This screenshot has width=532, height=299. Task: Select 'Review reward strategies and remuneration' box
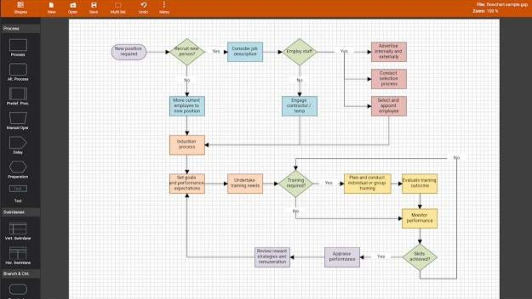point(272,257)
